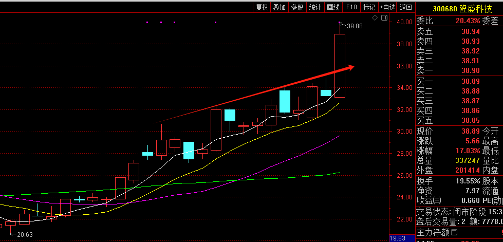The width and height of the screenshot is (503, 242).
Task: Click the first magenta marker dot above the chart
Action: click(x=147, y=23)
